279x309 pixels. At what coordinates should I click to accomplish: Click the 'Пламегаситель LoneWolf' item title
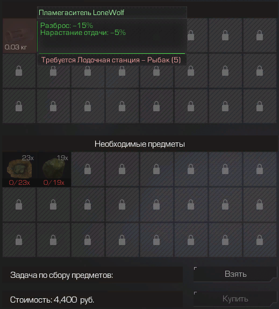click(x=81, y=12)
